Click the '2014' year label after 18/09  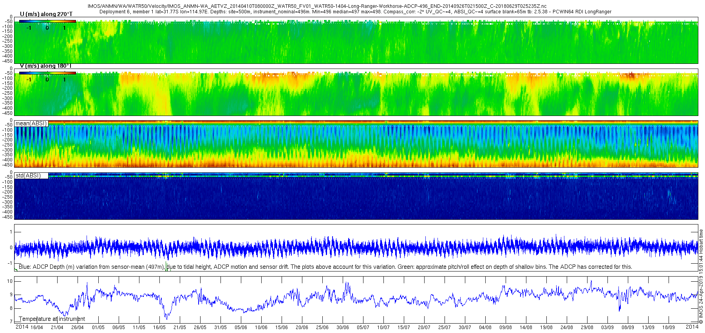pos(692,327)
